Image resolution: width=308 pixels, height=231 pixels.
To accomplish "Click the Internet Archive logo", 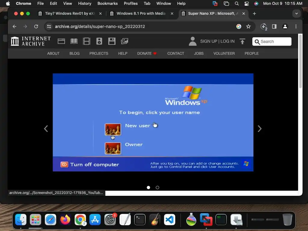I will pyautogui.click(x=31, y=41).
